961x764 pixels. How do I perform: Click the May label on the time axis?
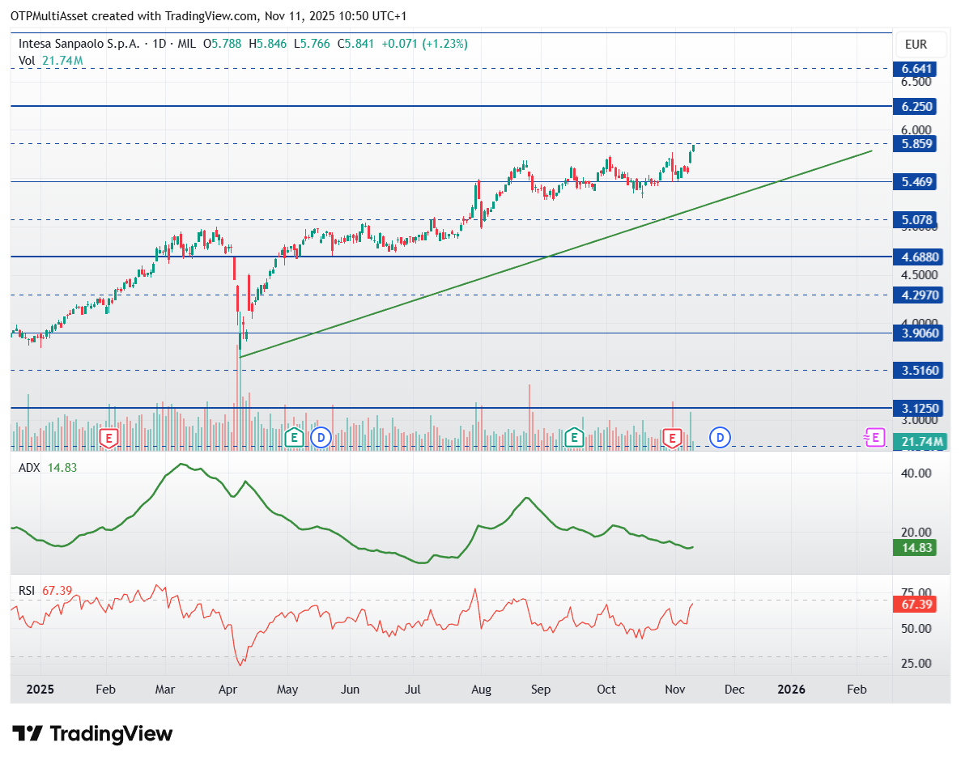pyautogui.click(x=287, y=690)
